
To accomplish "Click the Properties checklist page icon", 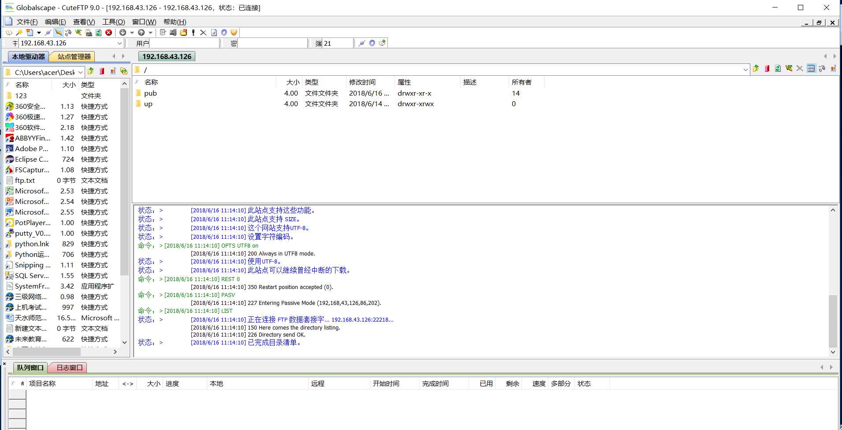I will click(214, 33).
